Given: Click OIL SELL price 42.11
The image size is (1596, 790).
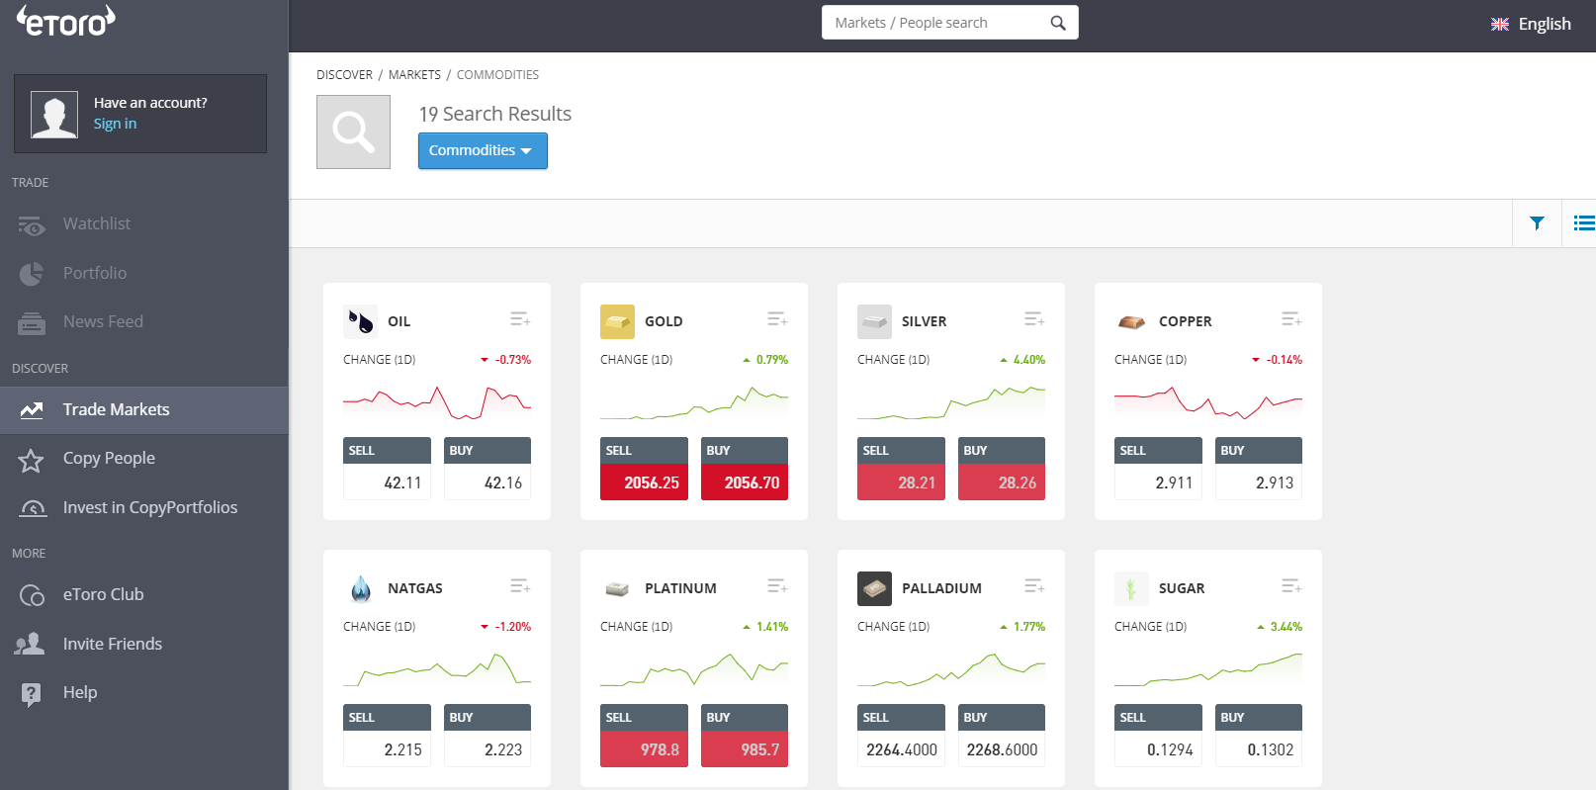Looking at the screenshot, I should [x=387, y=483].
